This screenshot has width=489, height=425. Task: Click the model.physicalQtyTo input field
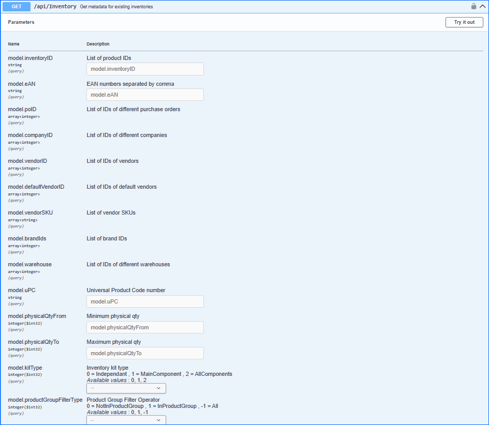point(145,353)
